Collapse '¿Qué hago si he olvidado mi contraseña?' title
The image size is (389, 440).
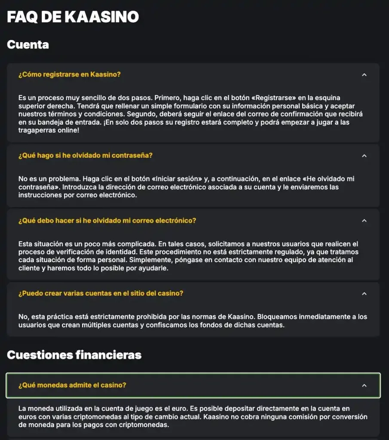click(86, 156)
